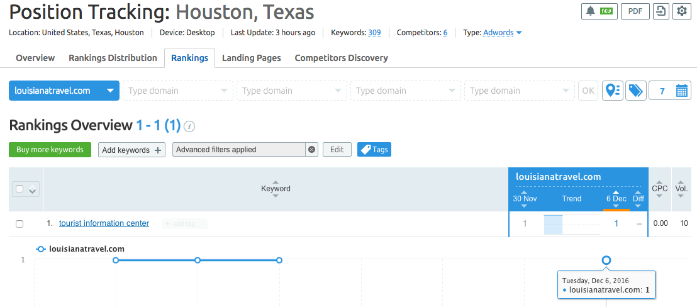Open the fourth Type domain combo box

[x=519, y=91]
